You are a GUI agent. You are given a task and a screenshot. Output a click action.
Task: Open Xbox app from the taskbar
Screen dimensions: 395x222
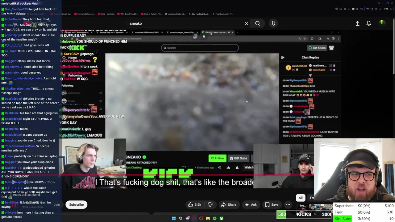pos(221,218)
